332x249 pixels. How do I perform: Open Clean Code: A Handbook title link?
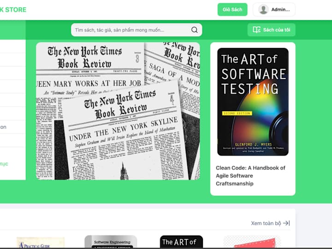250,176
